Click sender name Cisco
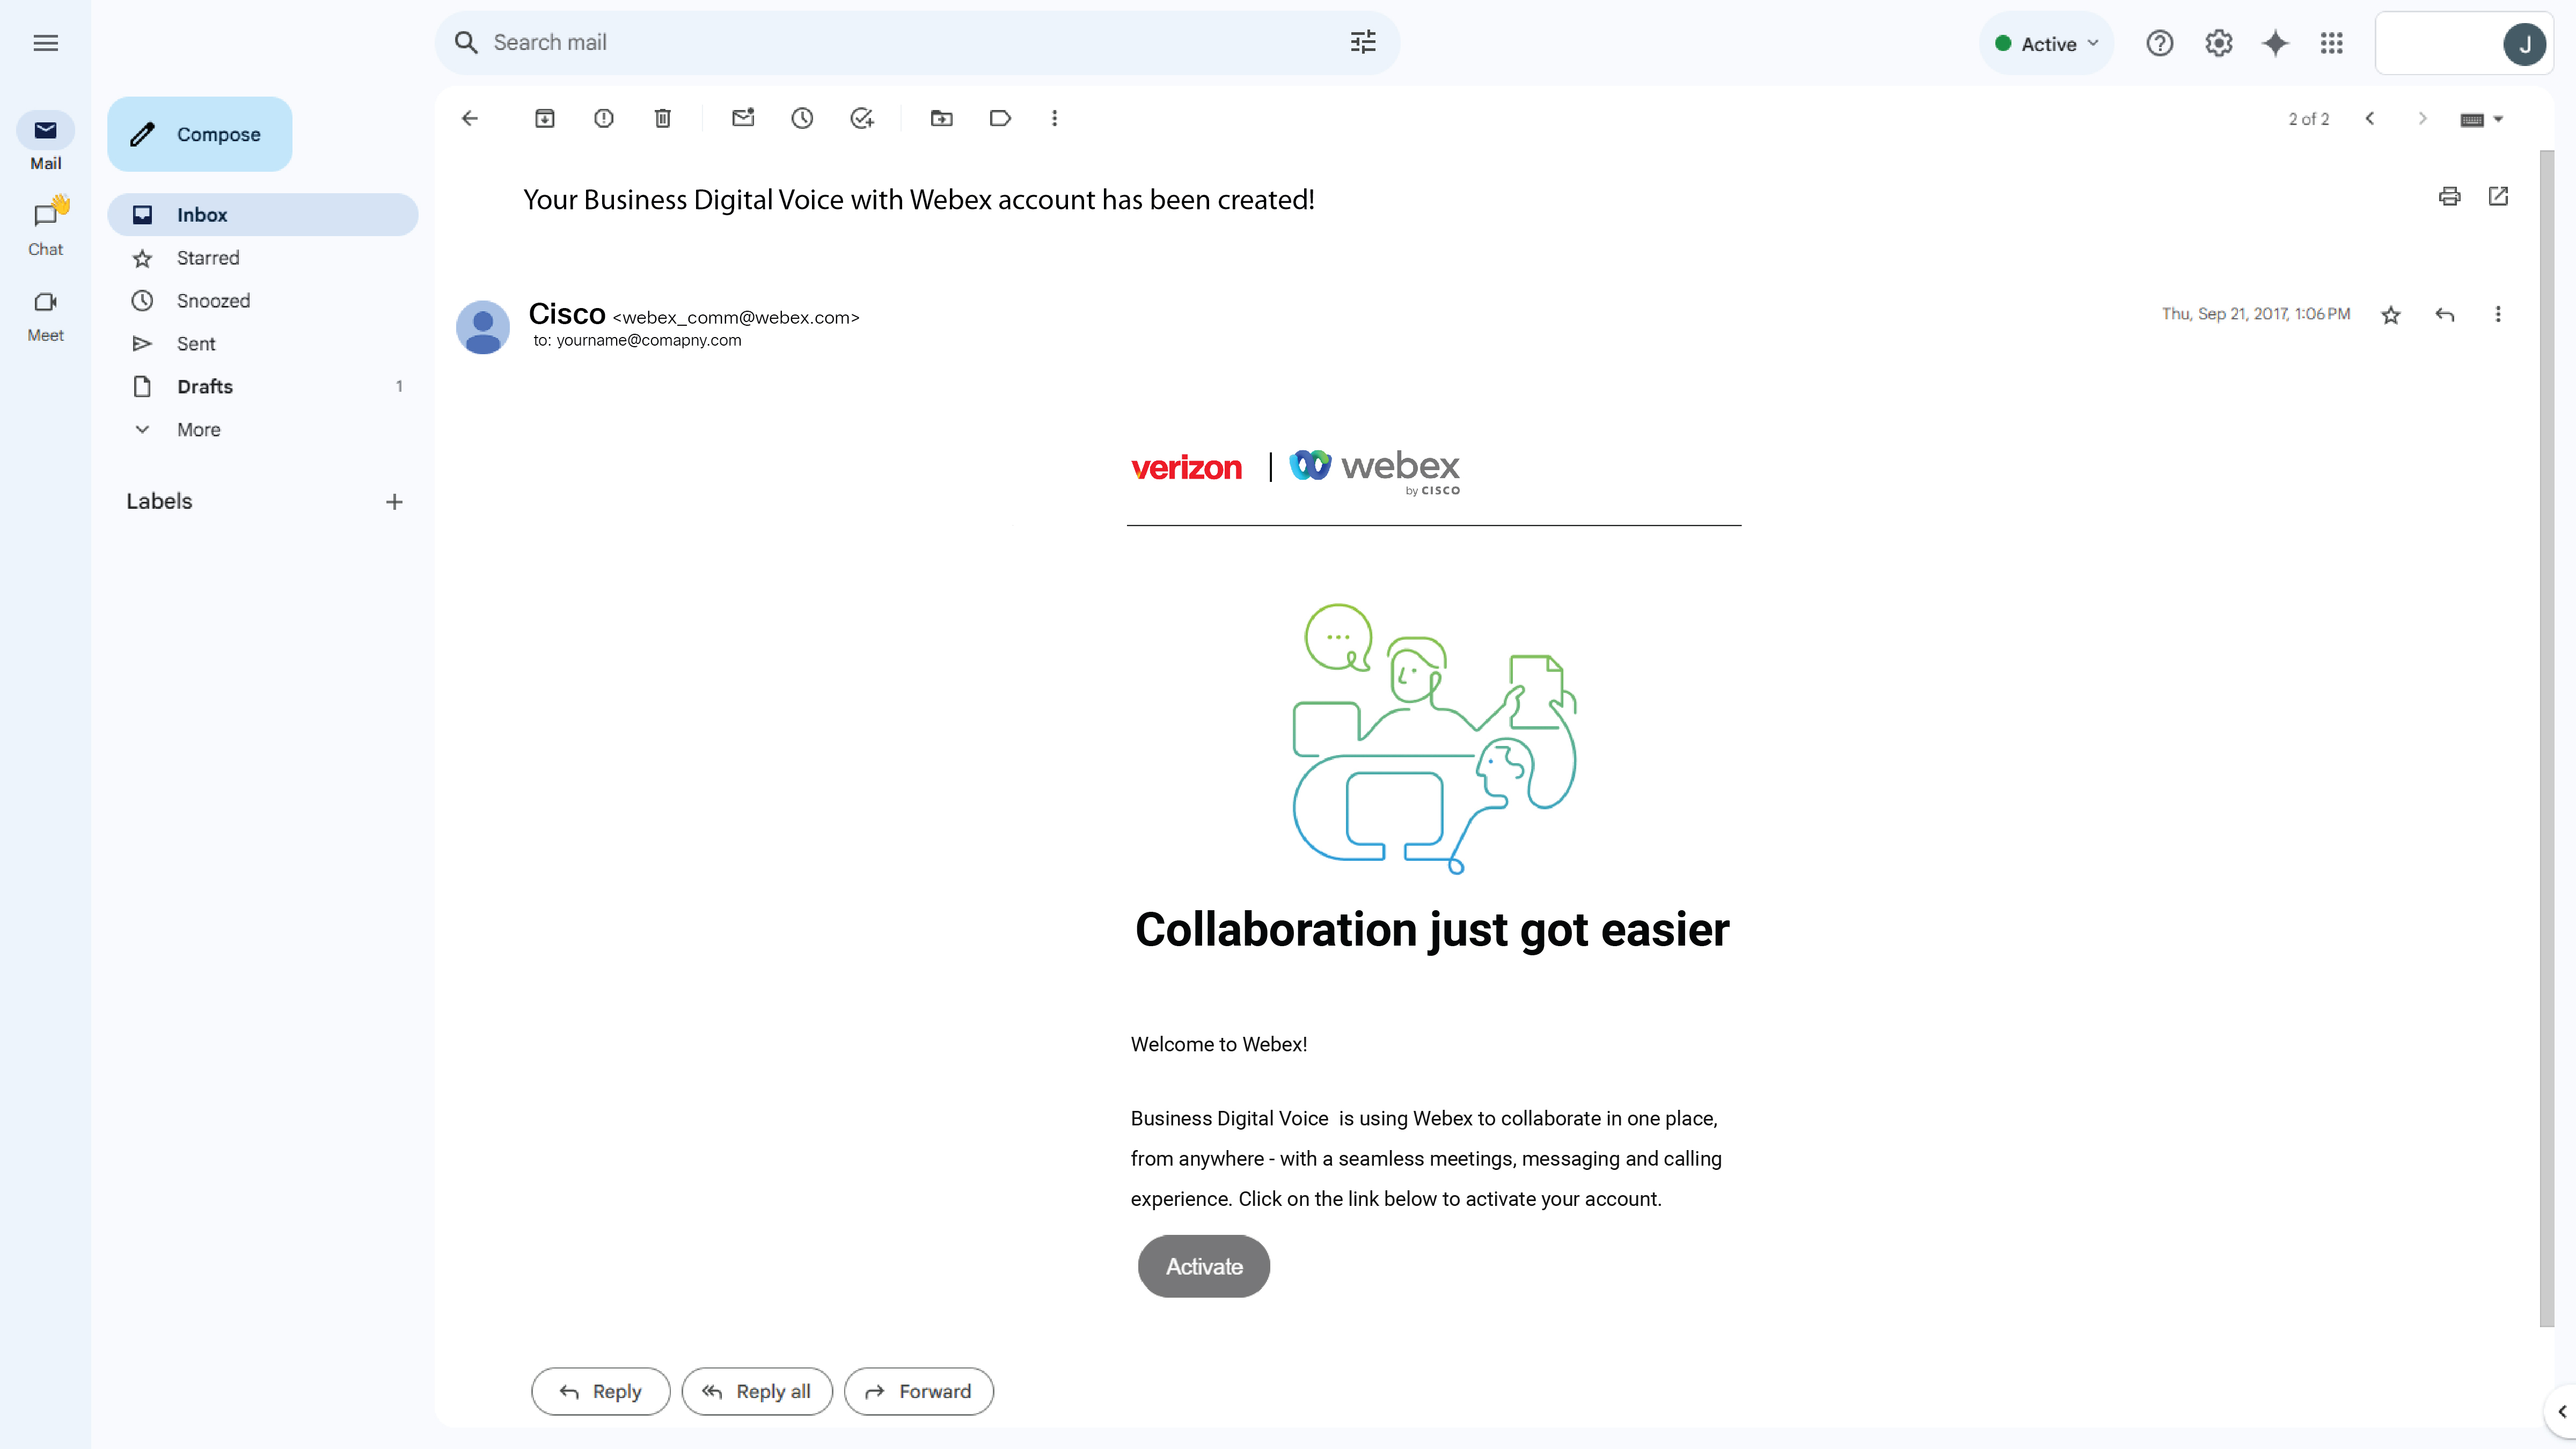This screenshot has width=2576, height=1449. coord(567,314)
